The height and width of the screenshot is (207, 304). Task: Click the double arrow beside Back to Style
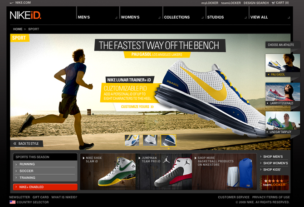coord(15,144)
